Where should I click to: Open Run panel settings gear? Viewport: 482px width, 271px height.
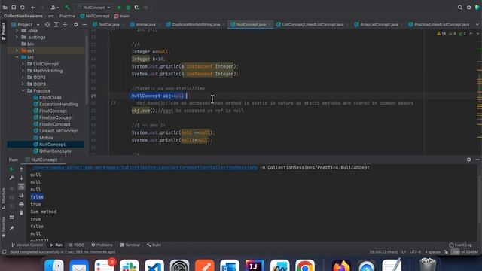pos(468,160)
